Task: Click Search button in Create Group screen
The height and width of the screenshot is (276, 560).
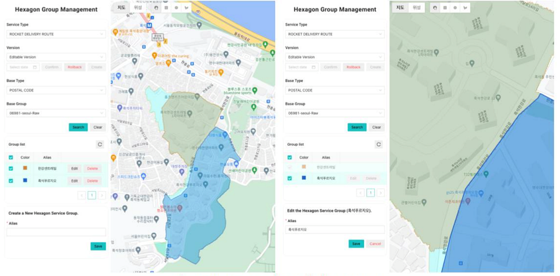Action: pos(78,127)
